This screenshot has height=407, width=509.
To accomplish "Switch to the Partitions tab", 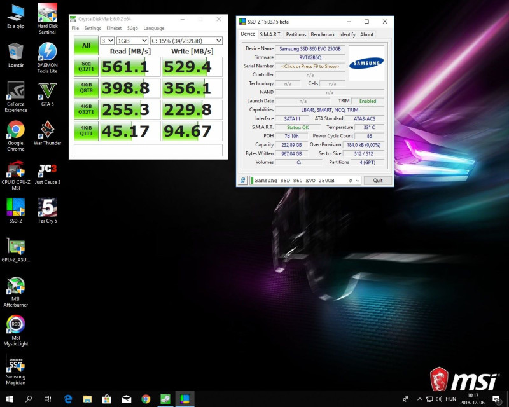I will (296, 34).
